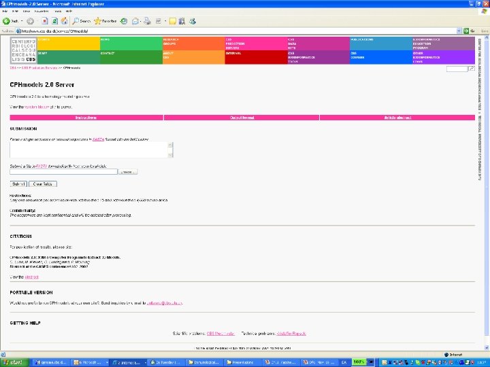The image size is (490, 367).
Task: Open the Staff navigation tile
Action: coord(69,57)
